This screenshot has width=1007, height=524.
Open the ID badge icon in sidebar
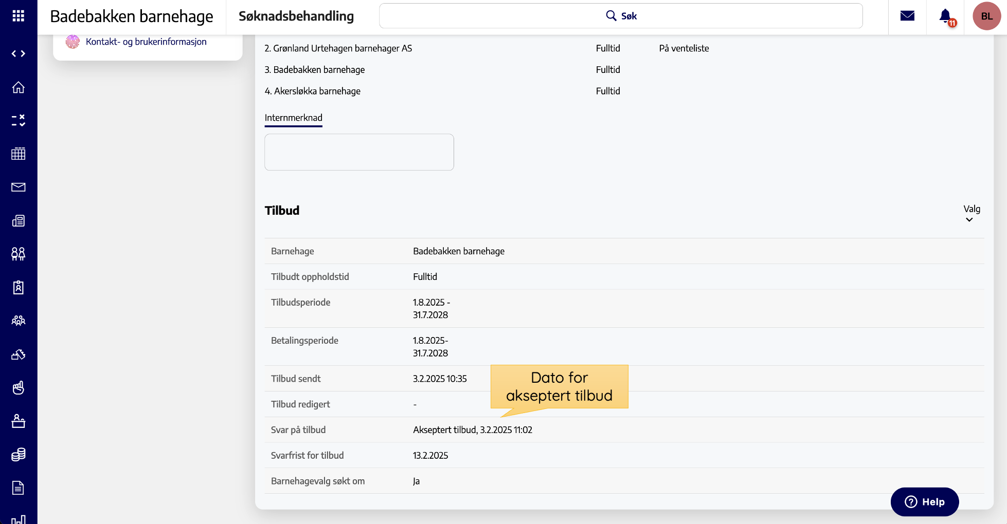(19, 287)
